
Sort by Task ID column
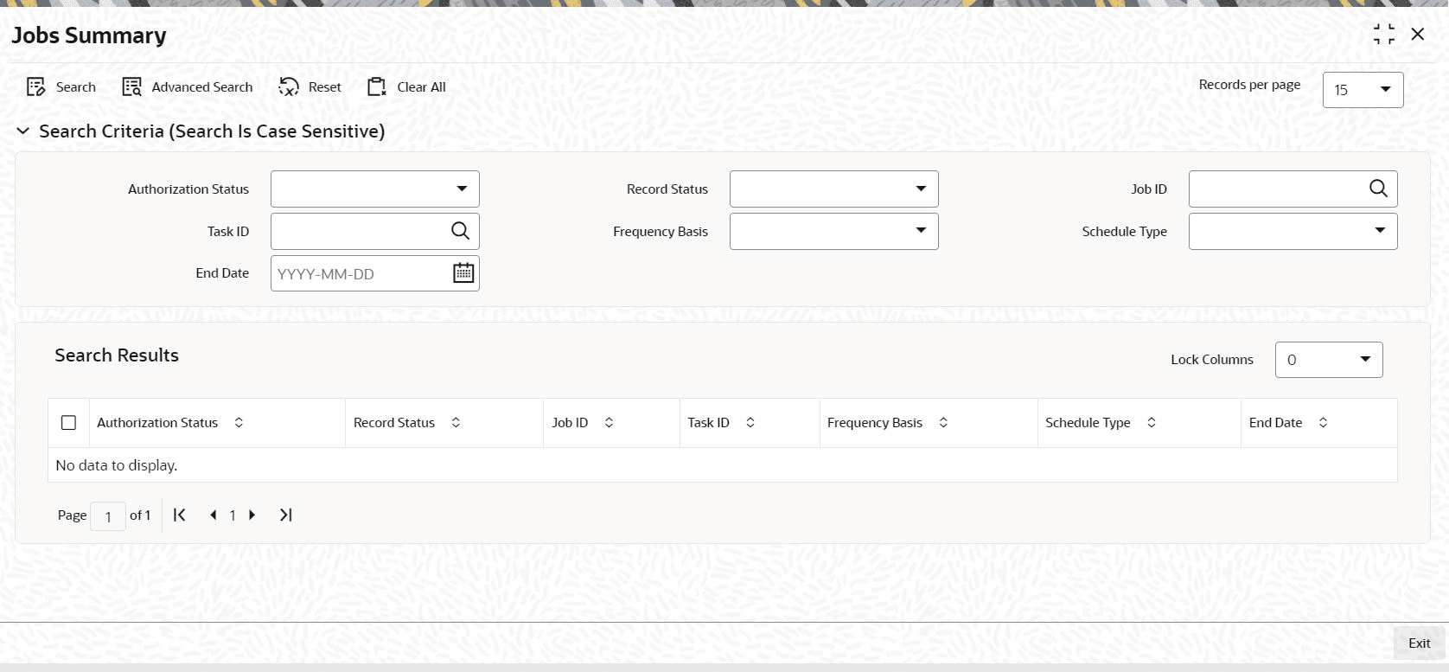click(750, 423)
